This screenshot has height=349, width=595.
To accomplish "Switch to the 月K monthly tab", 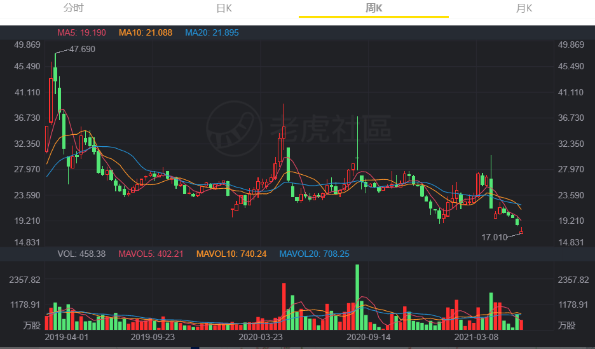I will (x=524, y=8).
